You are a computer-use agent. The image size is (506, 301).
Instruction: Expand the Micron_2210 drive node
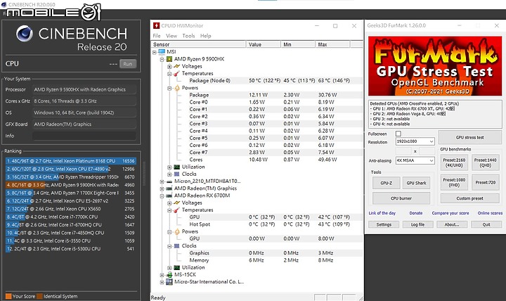162,181
